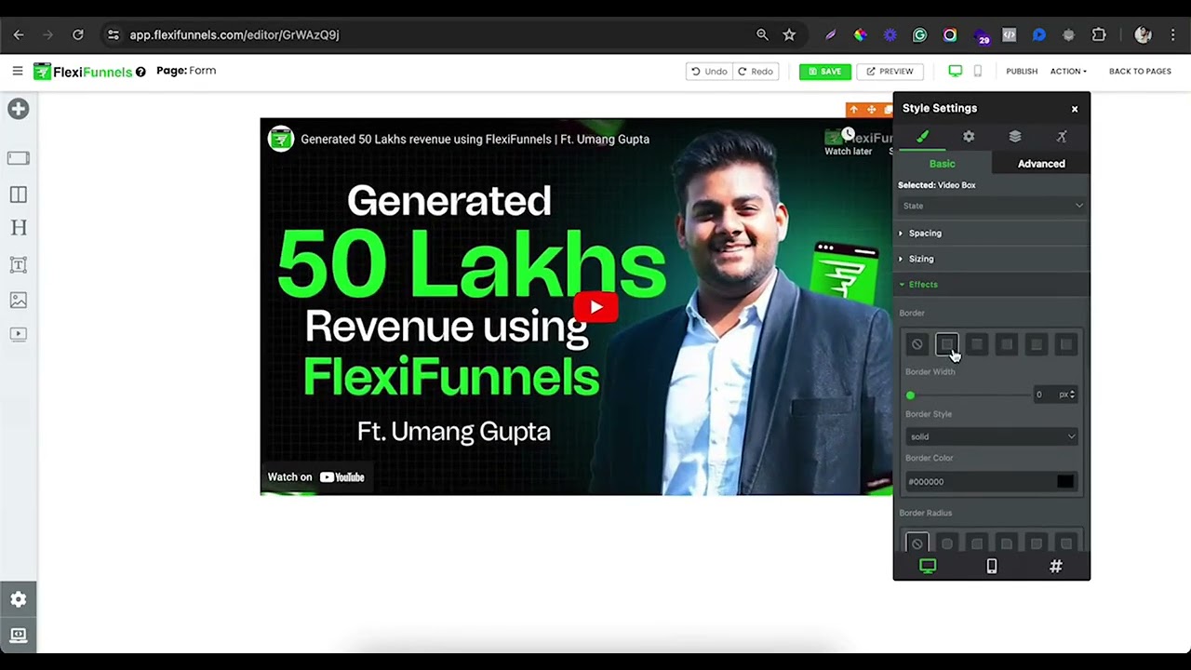
Task: Select the fifth border side option
Action: [1037, 345]
